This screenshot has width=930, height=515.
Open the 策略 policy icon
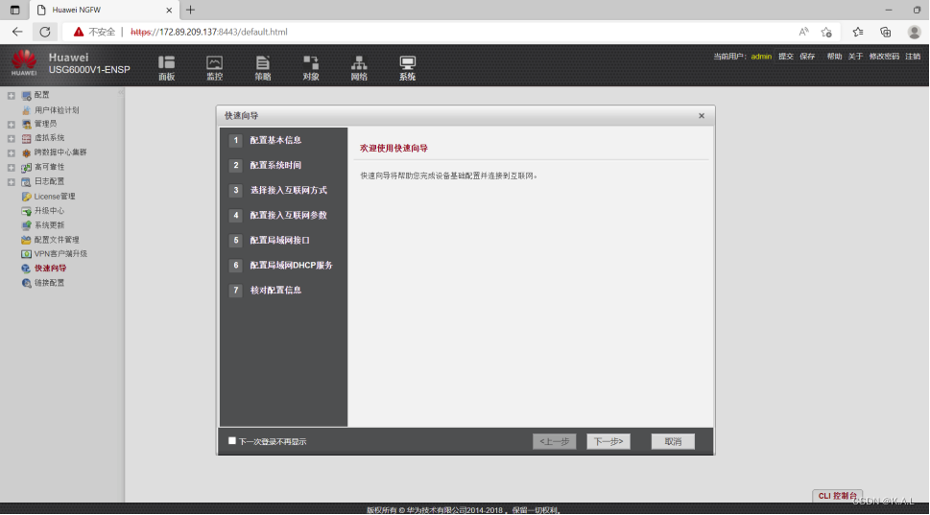(263, 67)
